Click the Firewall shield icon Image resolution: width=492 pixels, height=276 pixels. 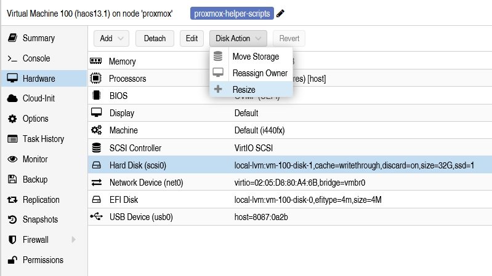point(12,240)
